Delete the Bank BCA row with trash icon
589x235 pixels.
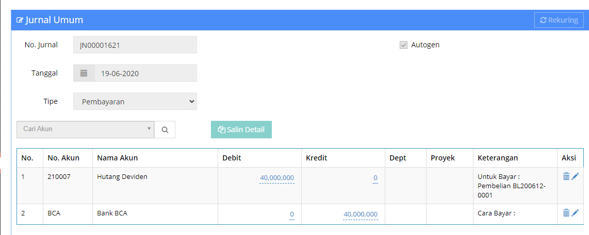click(x=566, y=213)
